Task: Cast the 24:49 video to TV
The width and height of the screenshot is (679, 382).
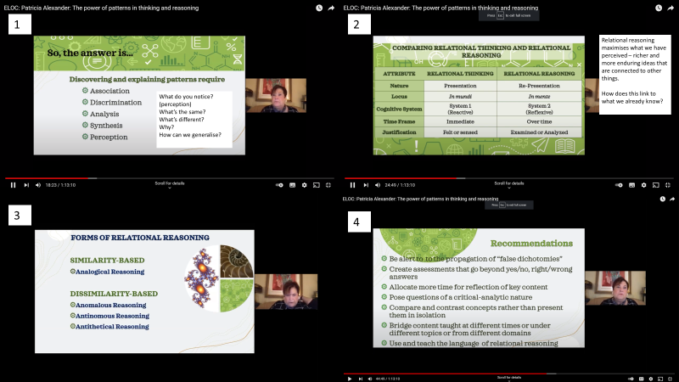Action: (x=656, y=185)
